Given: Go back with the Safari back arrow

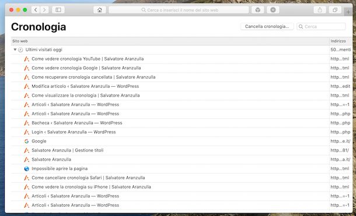Looking at the screenshot, I should pyautogui.click(x=36, y=10).
